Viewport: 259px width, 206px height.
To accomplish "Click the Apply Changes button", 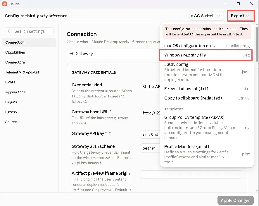I will point(235,200).
